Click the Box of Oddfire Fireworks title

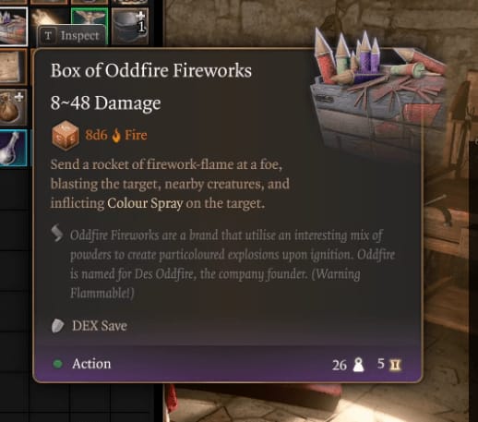151,70
